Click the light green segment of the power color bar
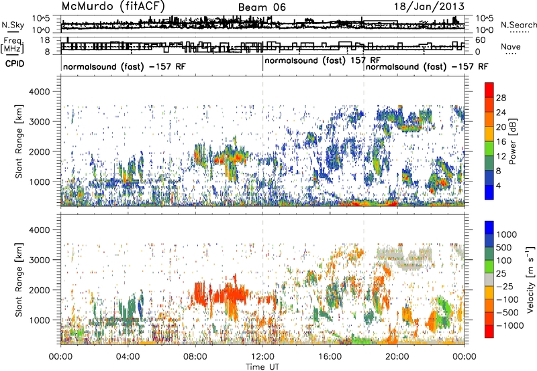Image resolution: width=537 pixels, height=371 pixels. pos(489,149)
